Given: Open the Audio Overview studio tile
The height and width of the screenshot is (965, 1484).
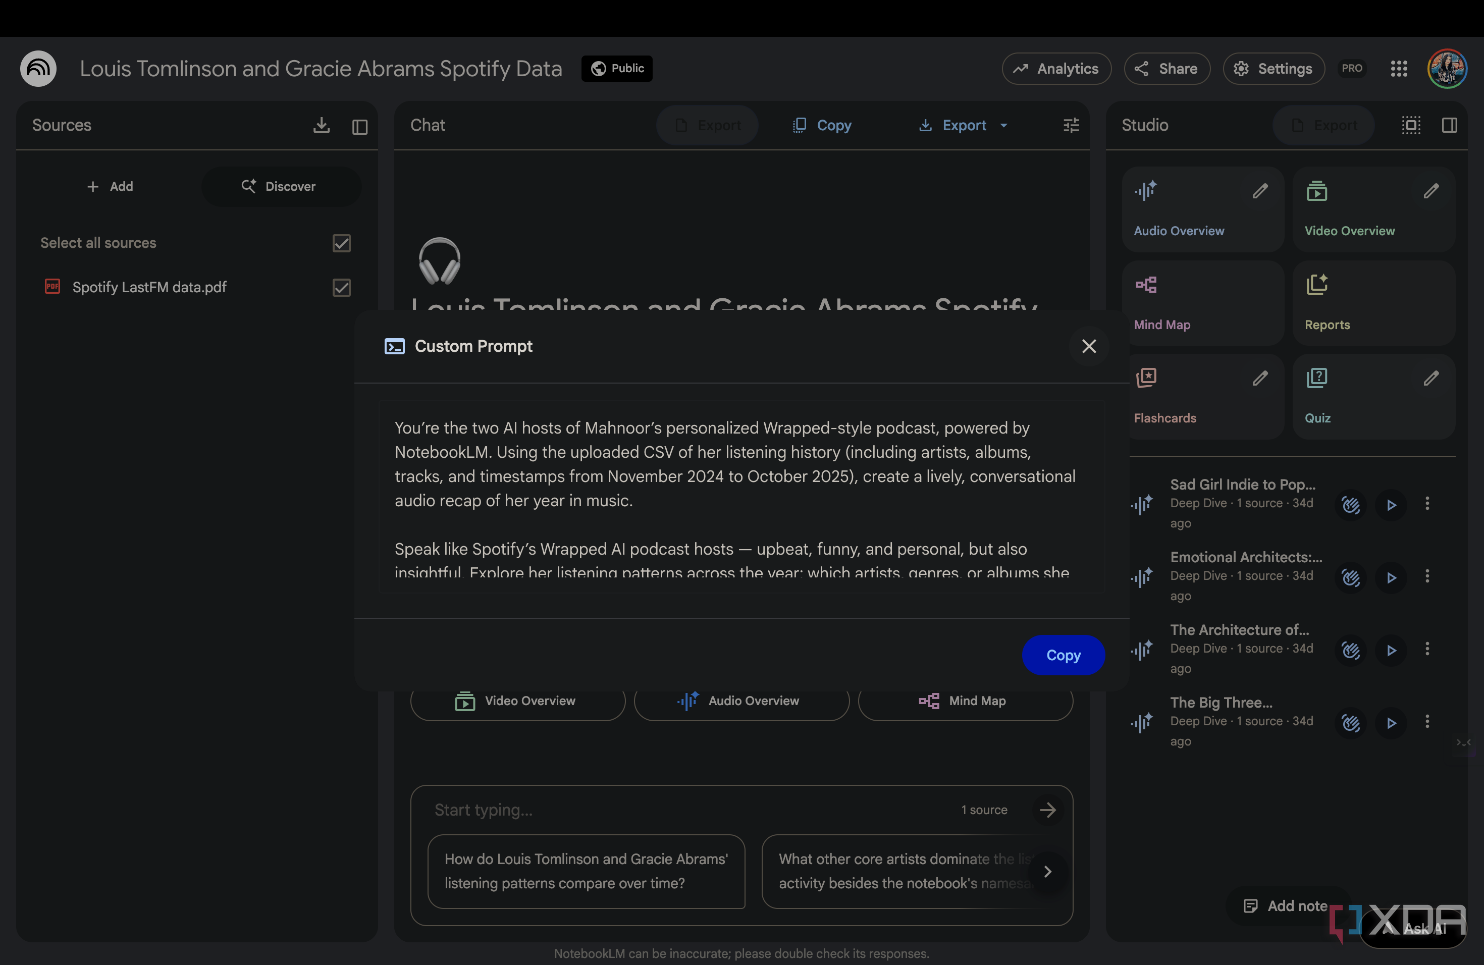Looking at the screenshot, I should pyautogui.click(x=1202, y=209).
